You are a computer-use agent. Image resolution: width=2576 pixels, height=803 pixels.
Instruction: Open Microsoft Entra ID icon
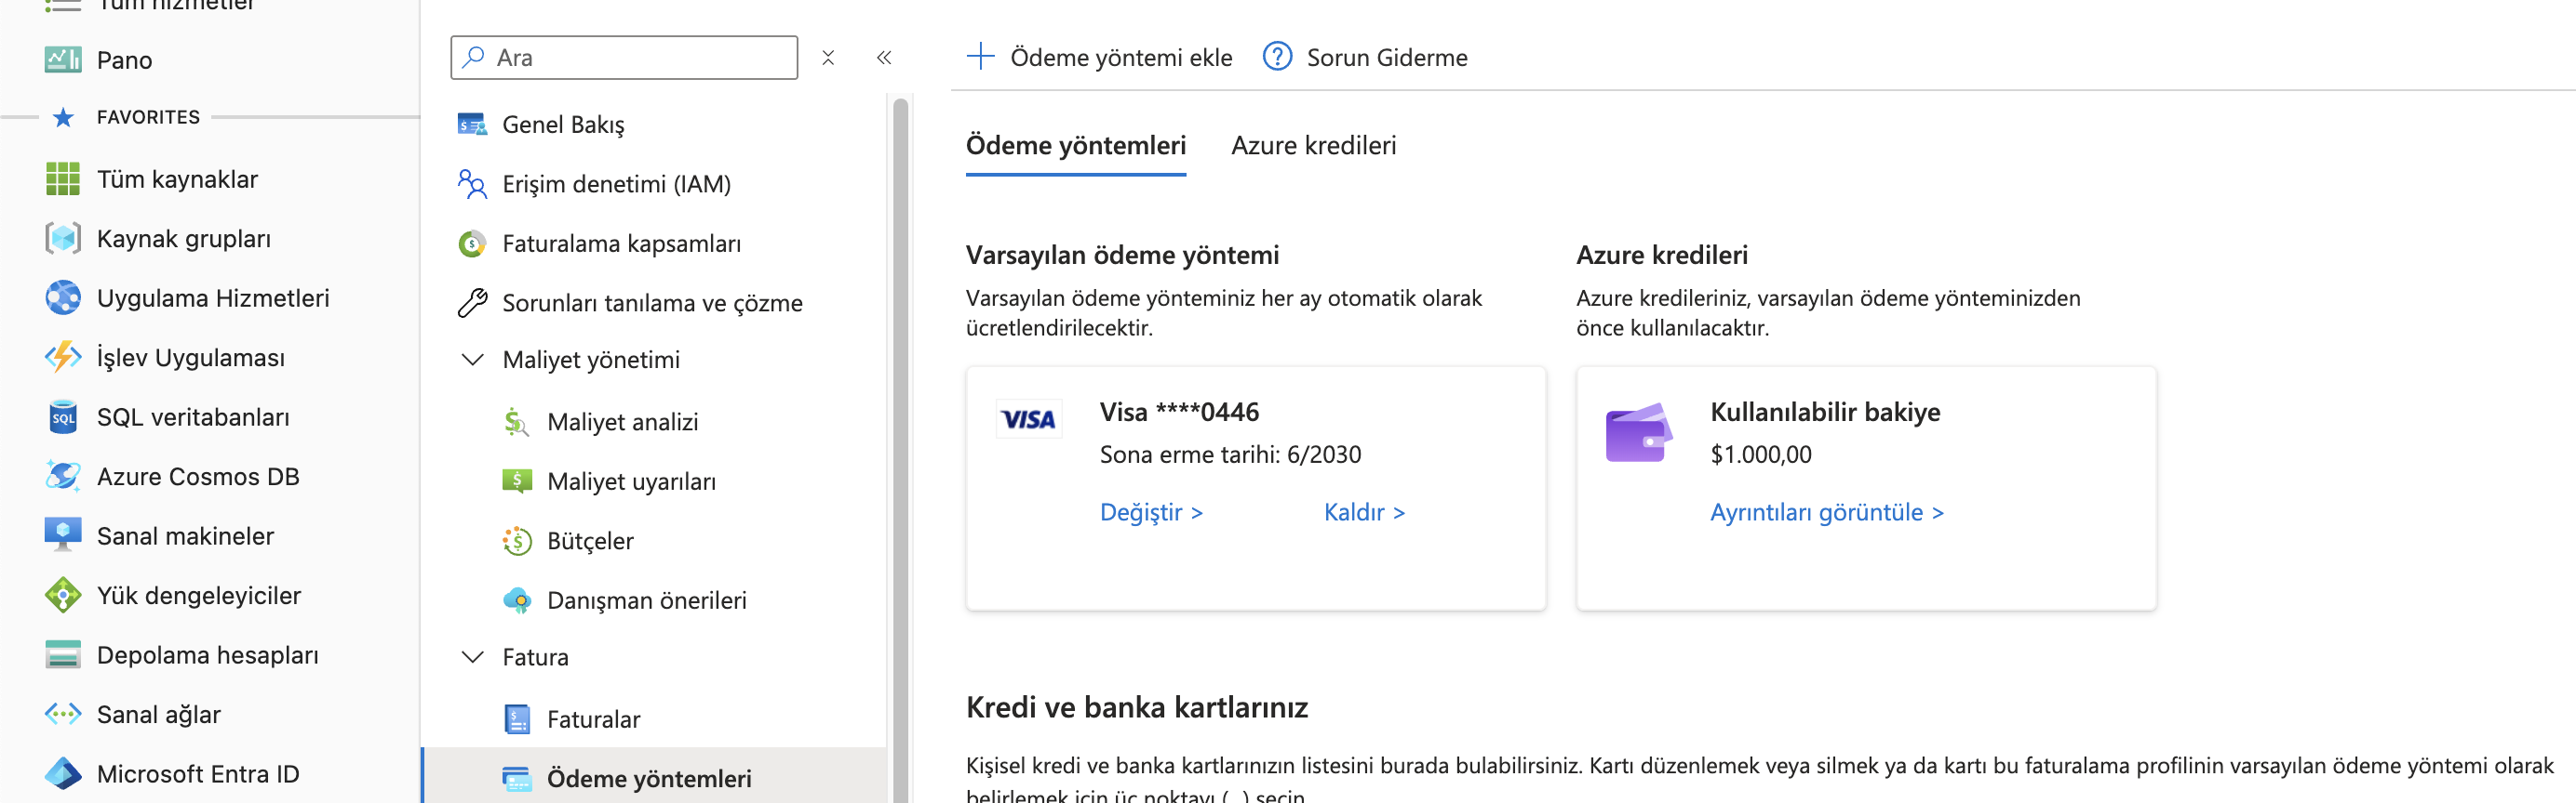pyautogui.click(x=63, y=774)
